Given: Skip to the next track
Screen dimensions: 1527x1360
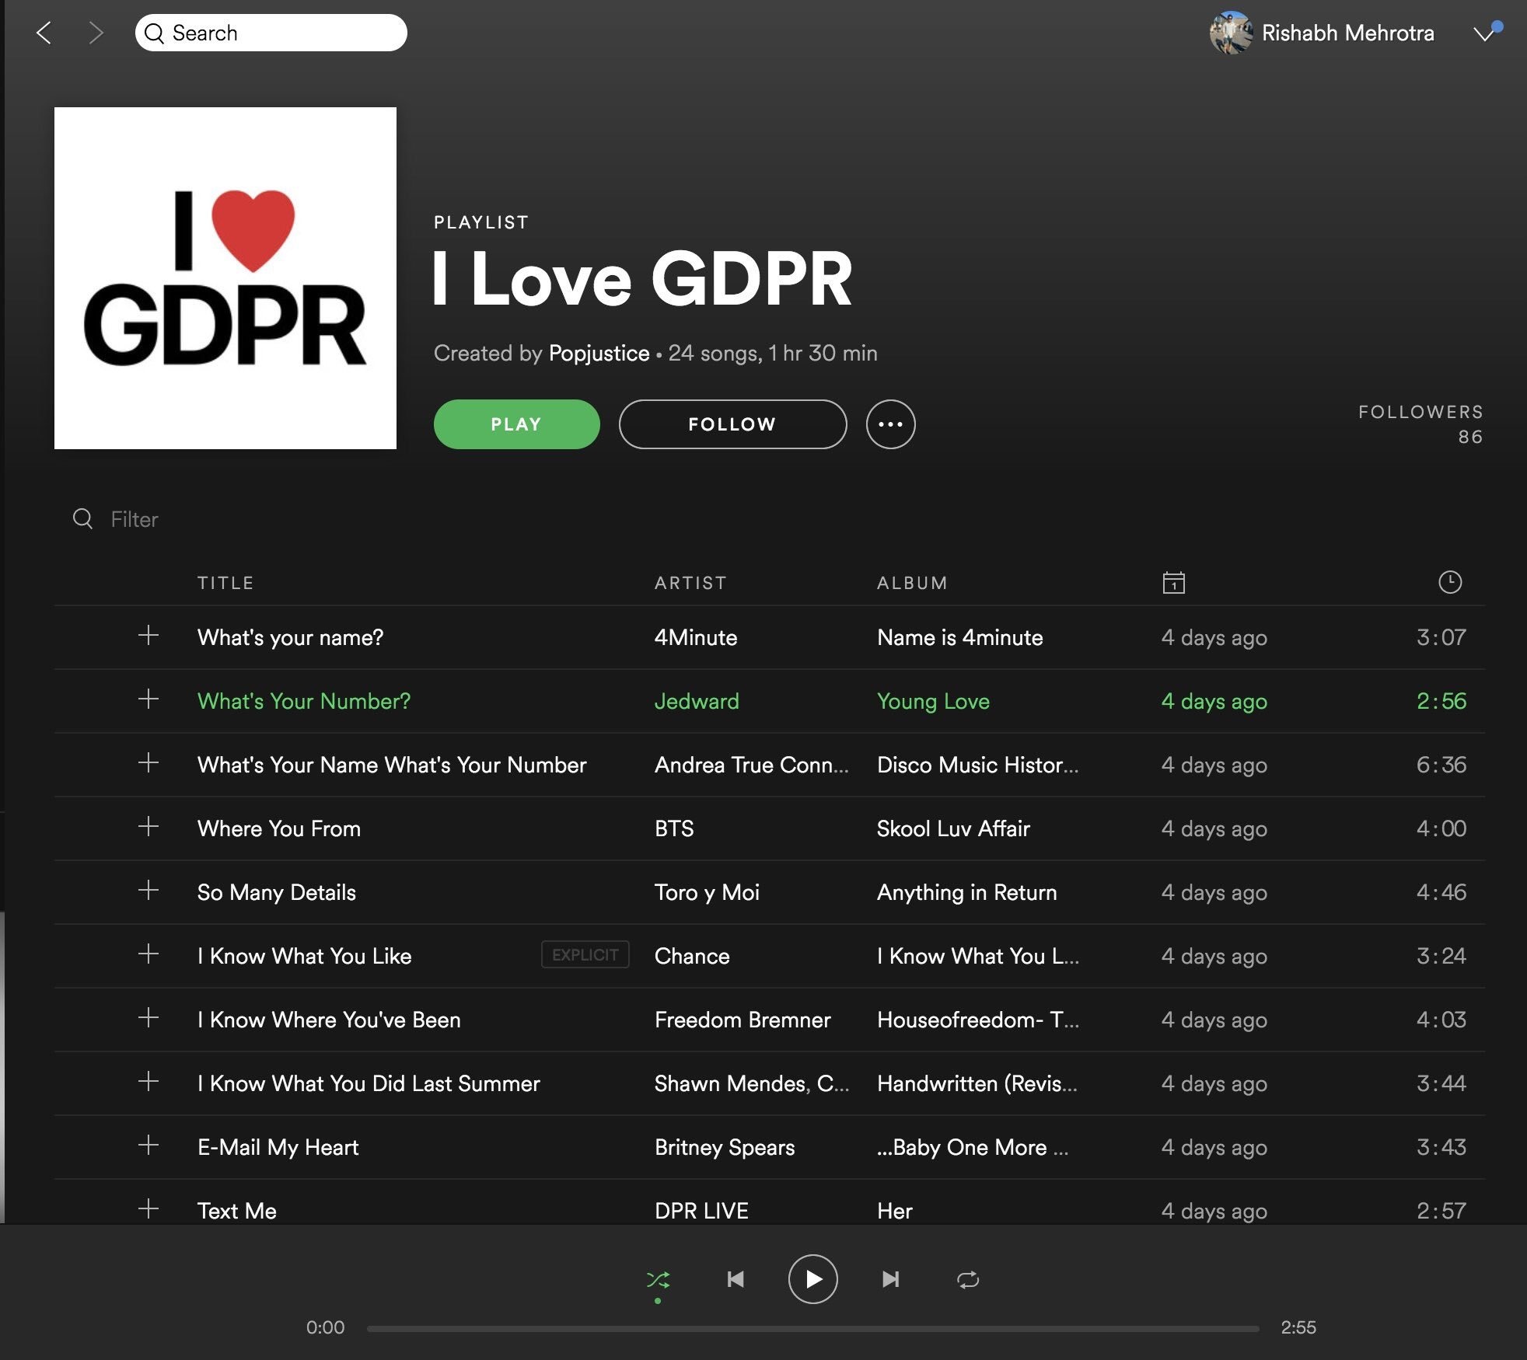Looking at the screenshot, I should (x=891, y=1279).
